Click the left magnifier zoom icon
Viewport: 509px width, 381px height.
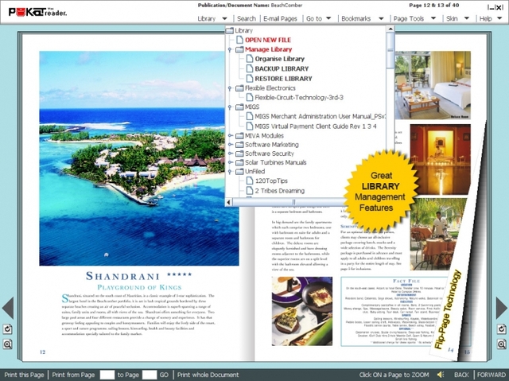[x=7, y=344]
